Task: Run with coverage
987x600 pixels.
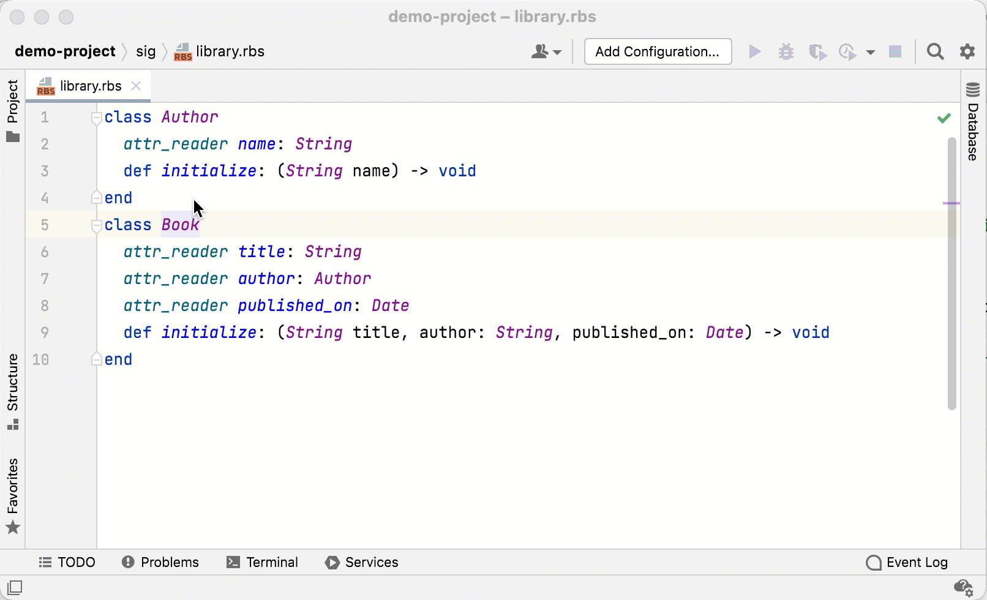Action: pyautogui.click(x=817, y=51)
